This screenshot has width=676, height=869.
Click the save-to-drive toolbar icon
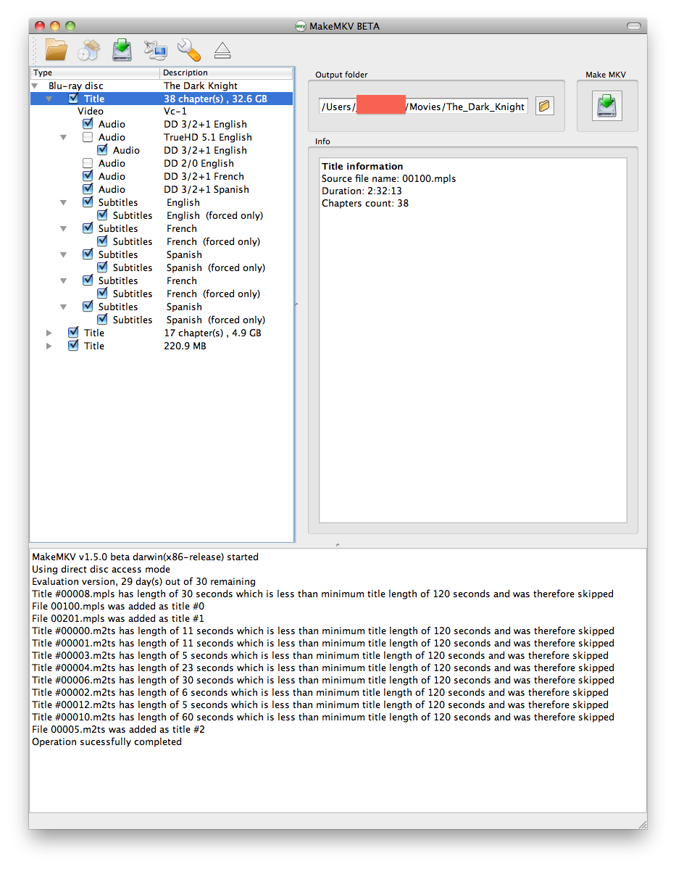(x=122, y=50)
